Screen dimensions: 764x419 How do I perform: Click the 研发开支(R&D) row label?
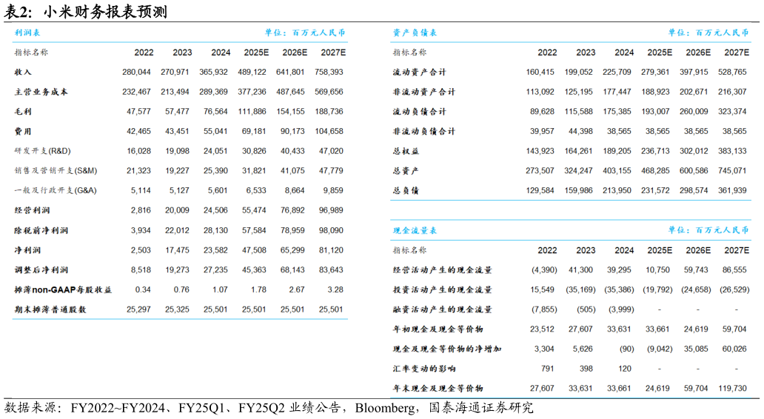coord(42,151)
